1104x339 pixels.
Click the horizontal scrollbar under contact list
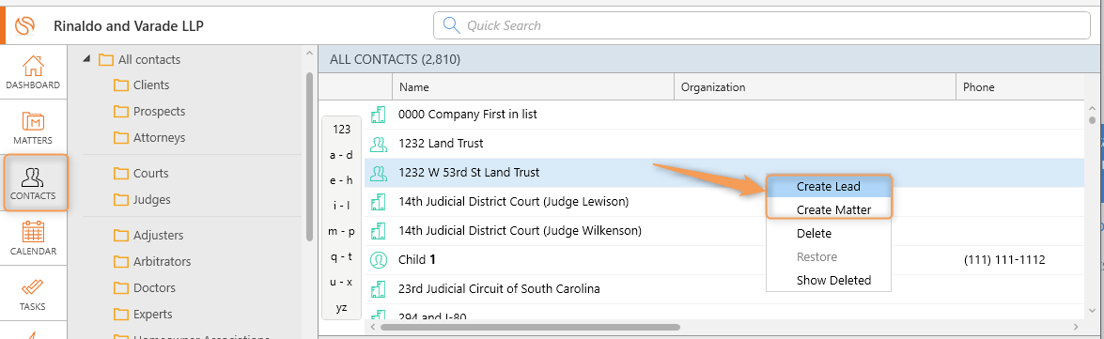point(530,327)
